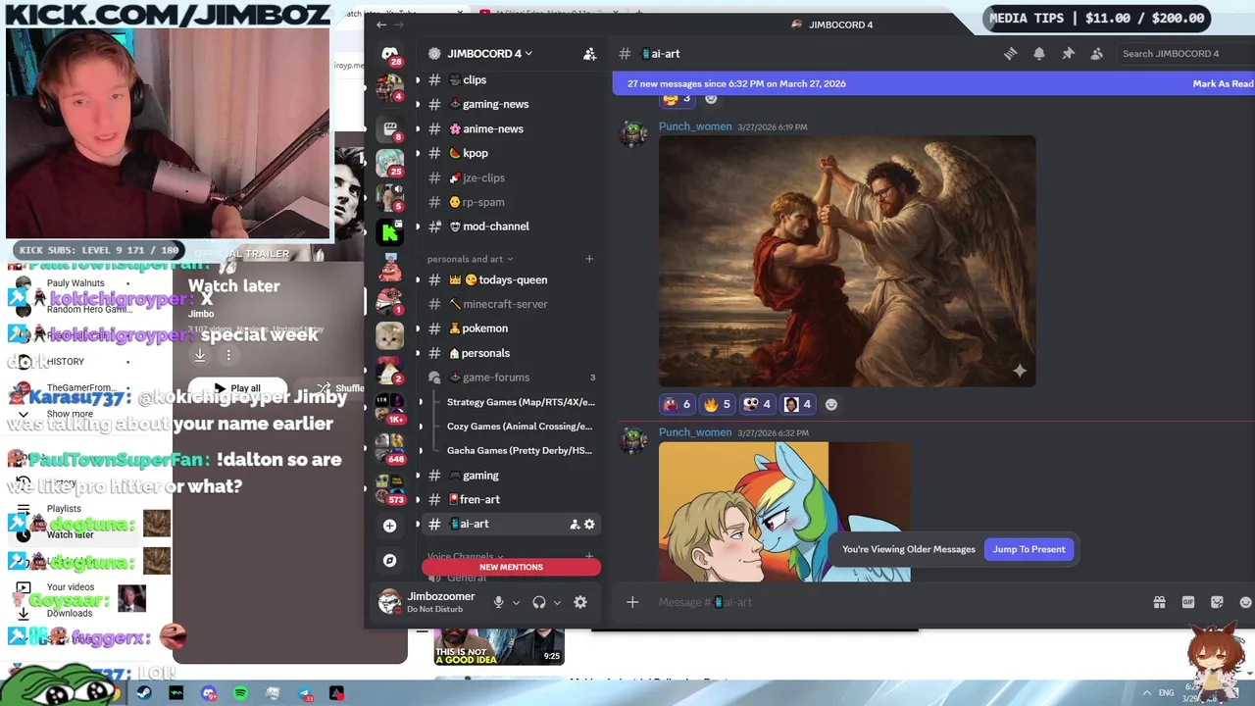Open Telegram from the taskbar
This screenshot has height=706, width=1255.
click(305, 693)
